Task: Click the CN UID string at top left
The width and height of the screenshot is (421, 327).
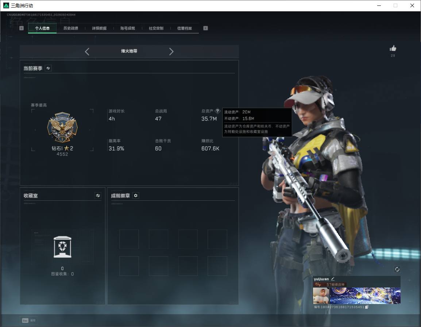Action: (x=41, y=15)
